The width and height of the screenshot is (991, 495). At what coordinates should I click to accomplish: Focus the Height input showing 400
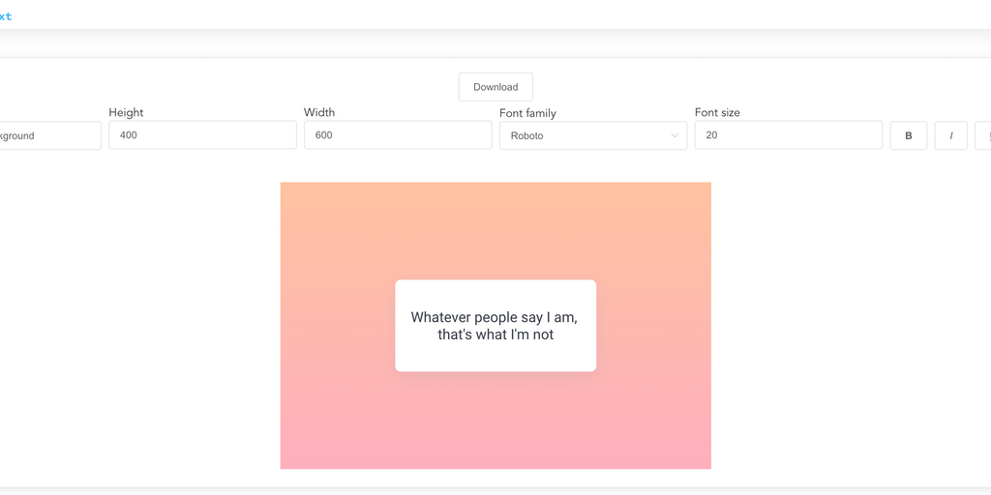point(202,135)
